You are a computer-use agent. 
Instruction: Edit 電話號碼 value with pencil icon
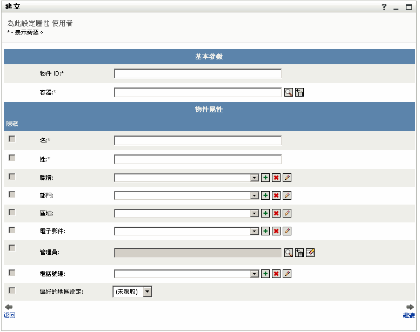click(287, 274)
